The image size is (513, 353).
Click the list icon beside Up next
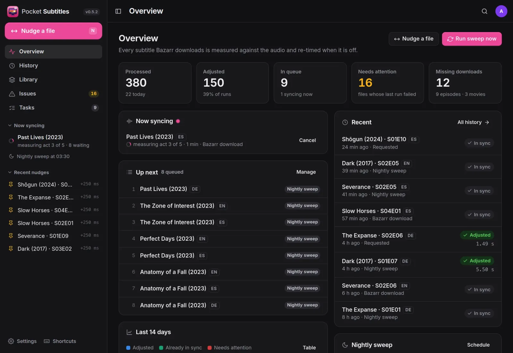(129, 172)
